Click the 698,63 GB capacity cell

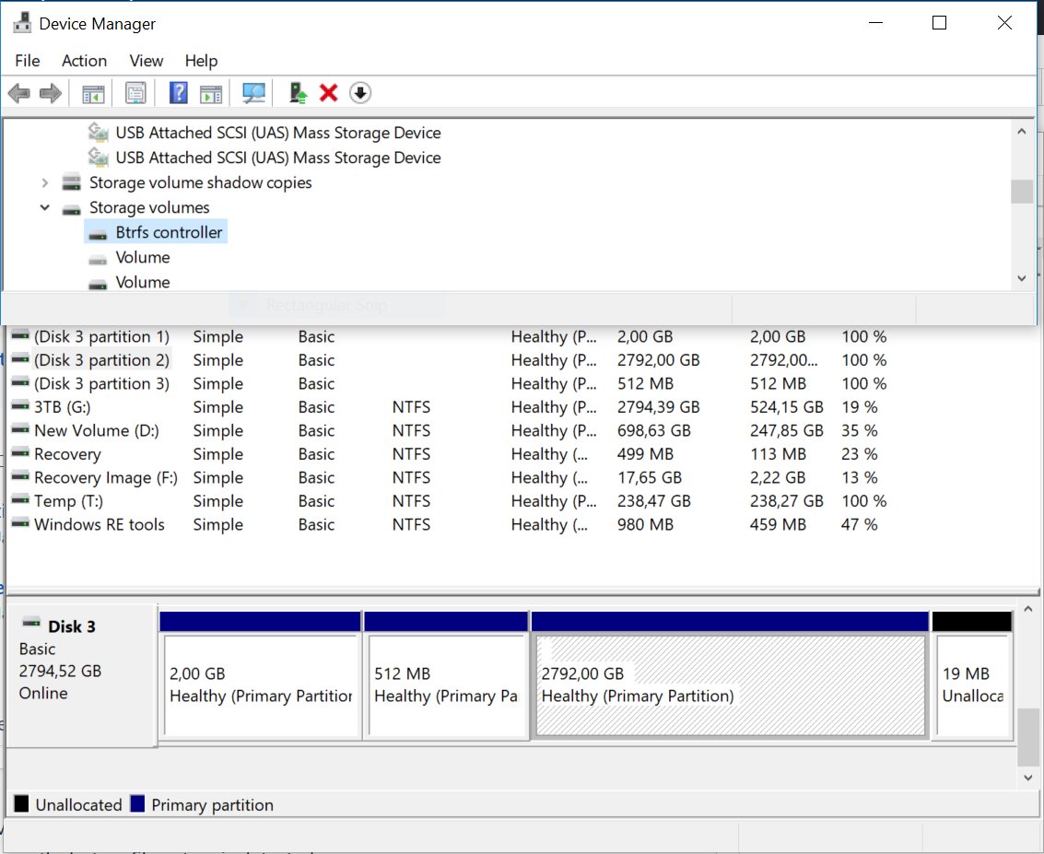[x=654, y=430]
